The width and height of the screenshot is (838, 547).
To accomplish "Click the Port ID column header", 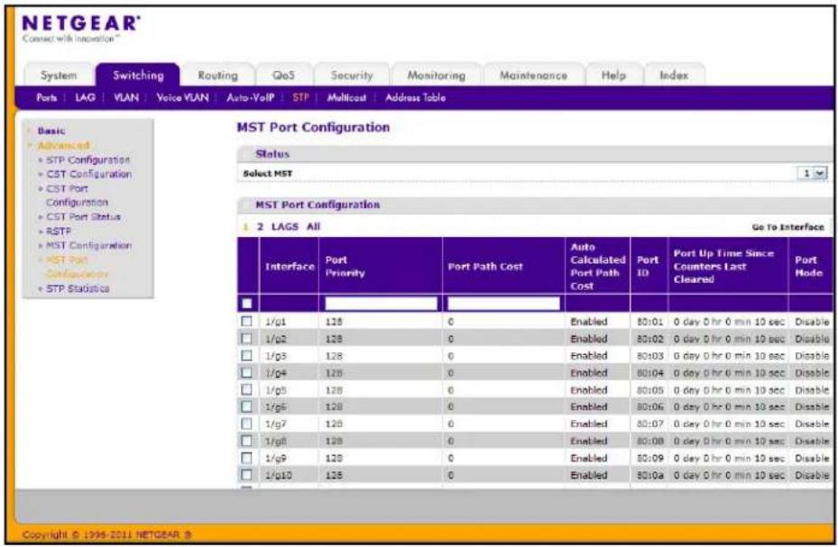I will point(648,267).
